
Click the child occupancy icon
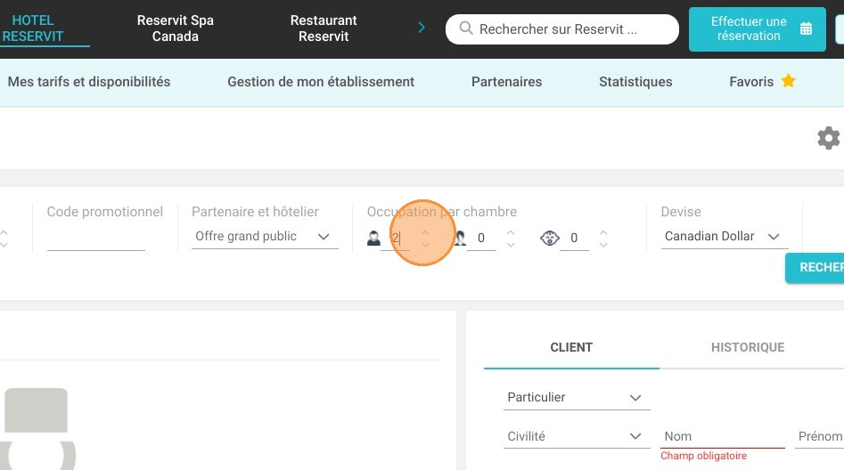click(460, 238)
